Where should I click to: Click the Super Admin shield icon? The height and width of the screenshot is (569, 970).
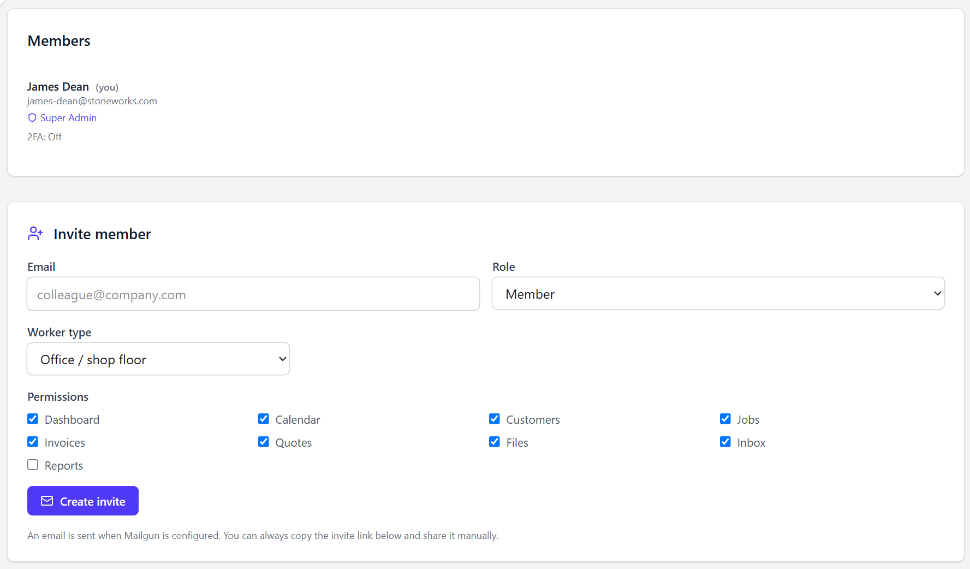(x=32, y=118)
